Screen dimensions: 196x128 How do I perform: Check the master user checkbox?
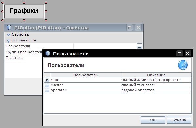pos(47,85)
